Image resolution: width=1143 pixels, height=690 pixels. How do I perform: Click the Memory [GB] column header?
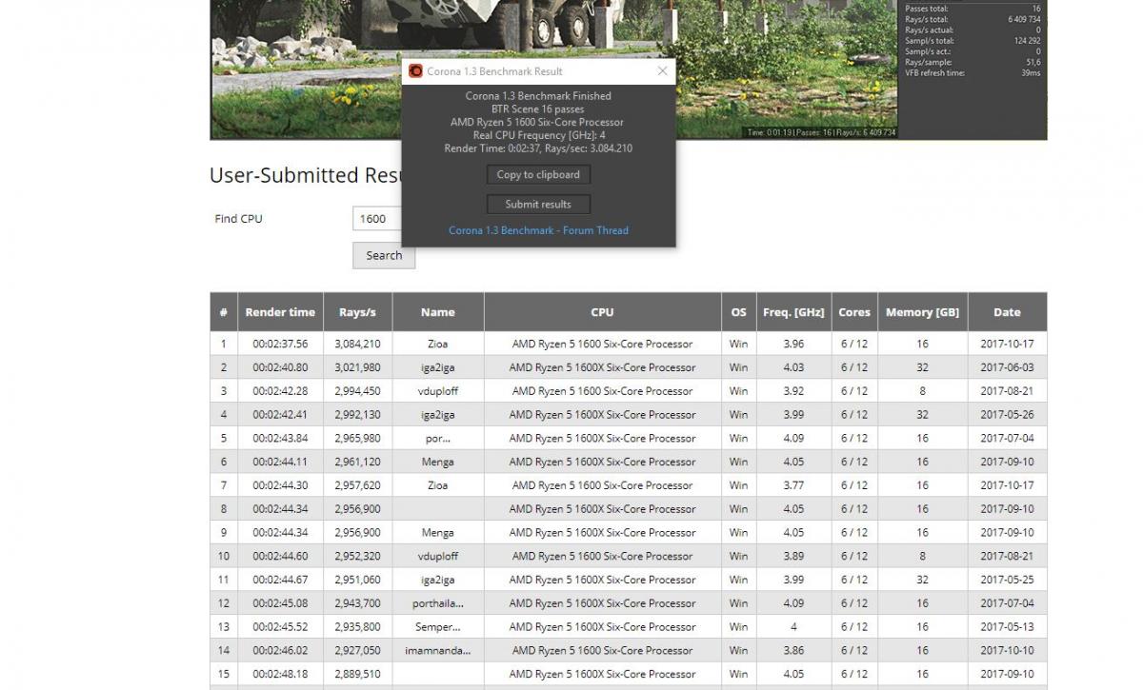click(922, 312)
